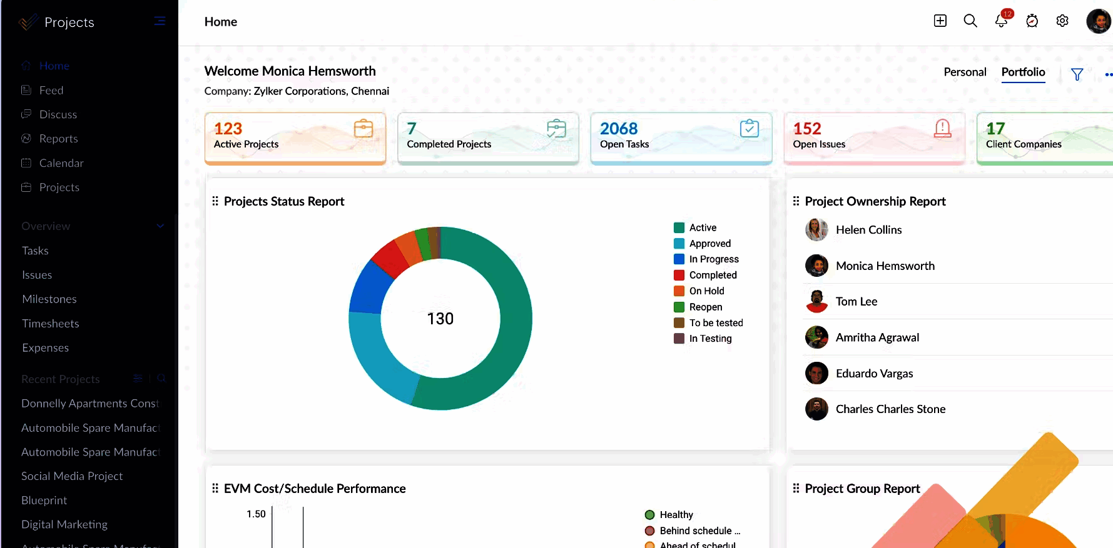Open the timer stopwatch icon

1032,21
